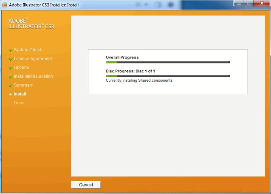Click the Cancel button
This screenshot has width=271, height=194.
point(86,185)
